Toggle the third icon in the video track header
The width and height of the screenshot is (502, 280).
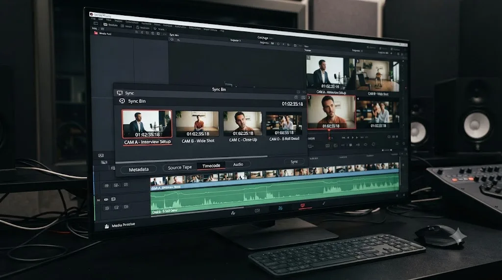click(126, 185)
